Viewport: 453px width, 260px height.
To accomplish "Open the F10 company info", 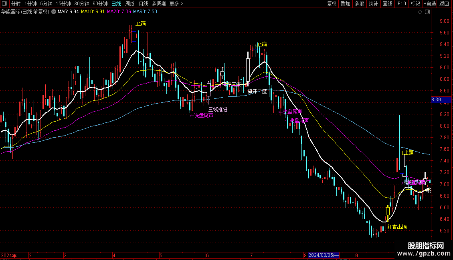I will [x=402, y=4].
